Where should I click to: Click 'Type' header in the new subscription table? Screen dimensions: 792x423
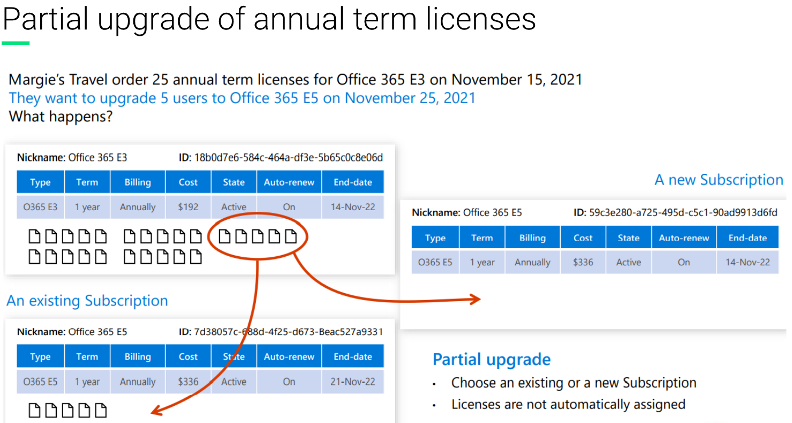[x=435, y=237]
